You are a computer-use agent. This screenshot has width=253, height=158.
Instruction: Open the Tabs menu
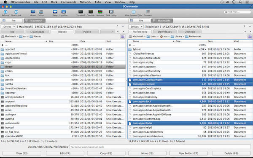click(98, 2)
